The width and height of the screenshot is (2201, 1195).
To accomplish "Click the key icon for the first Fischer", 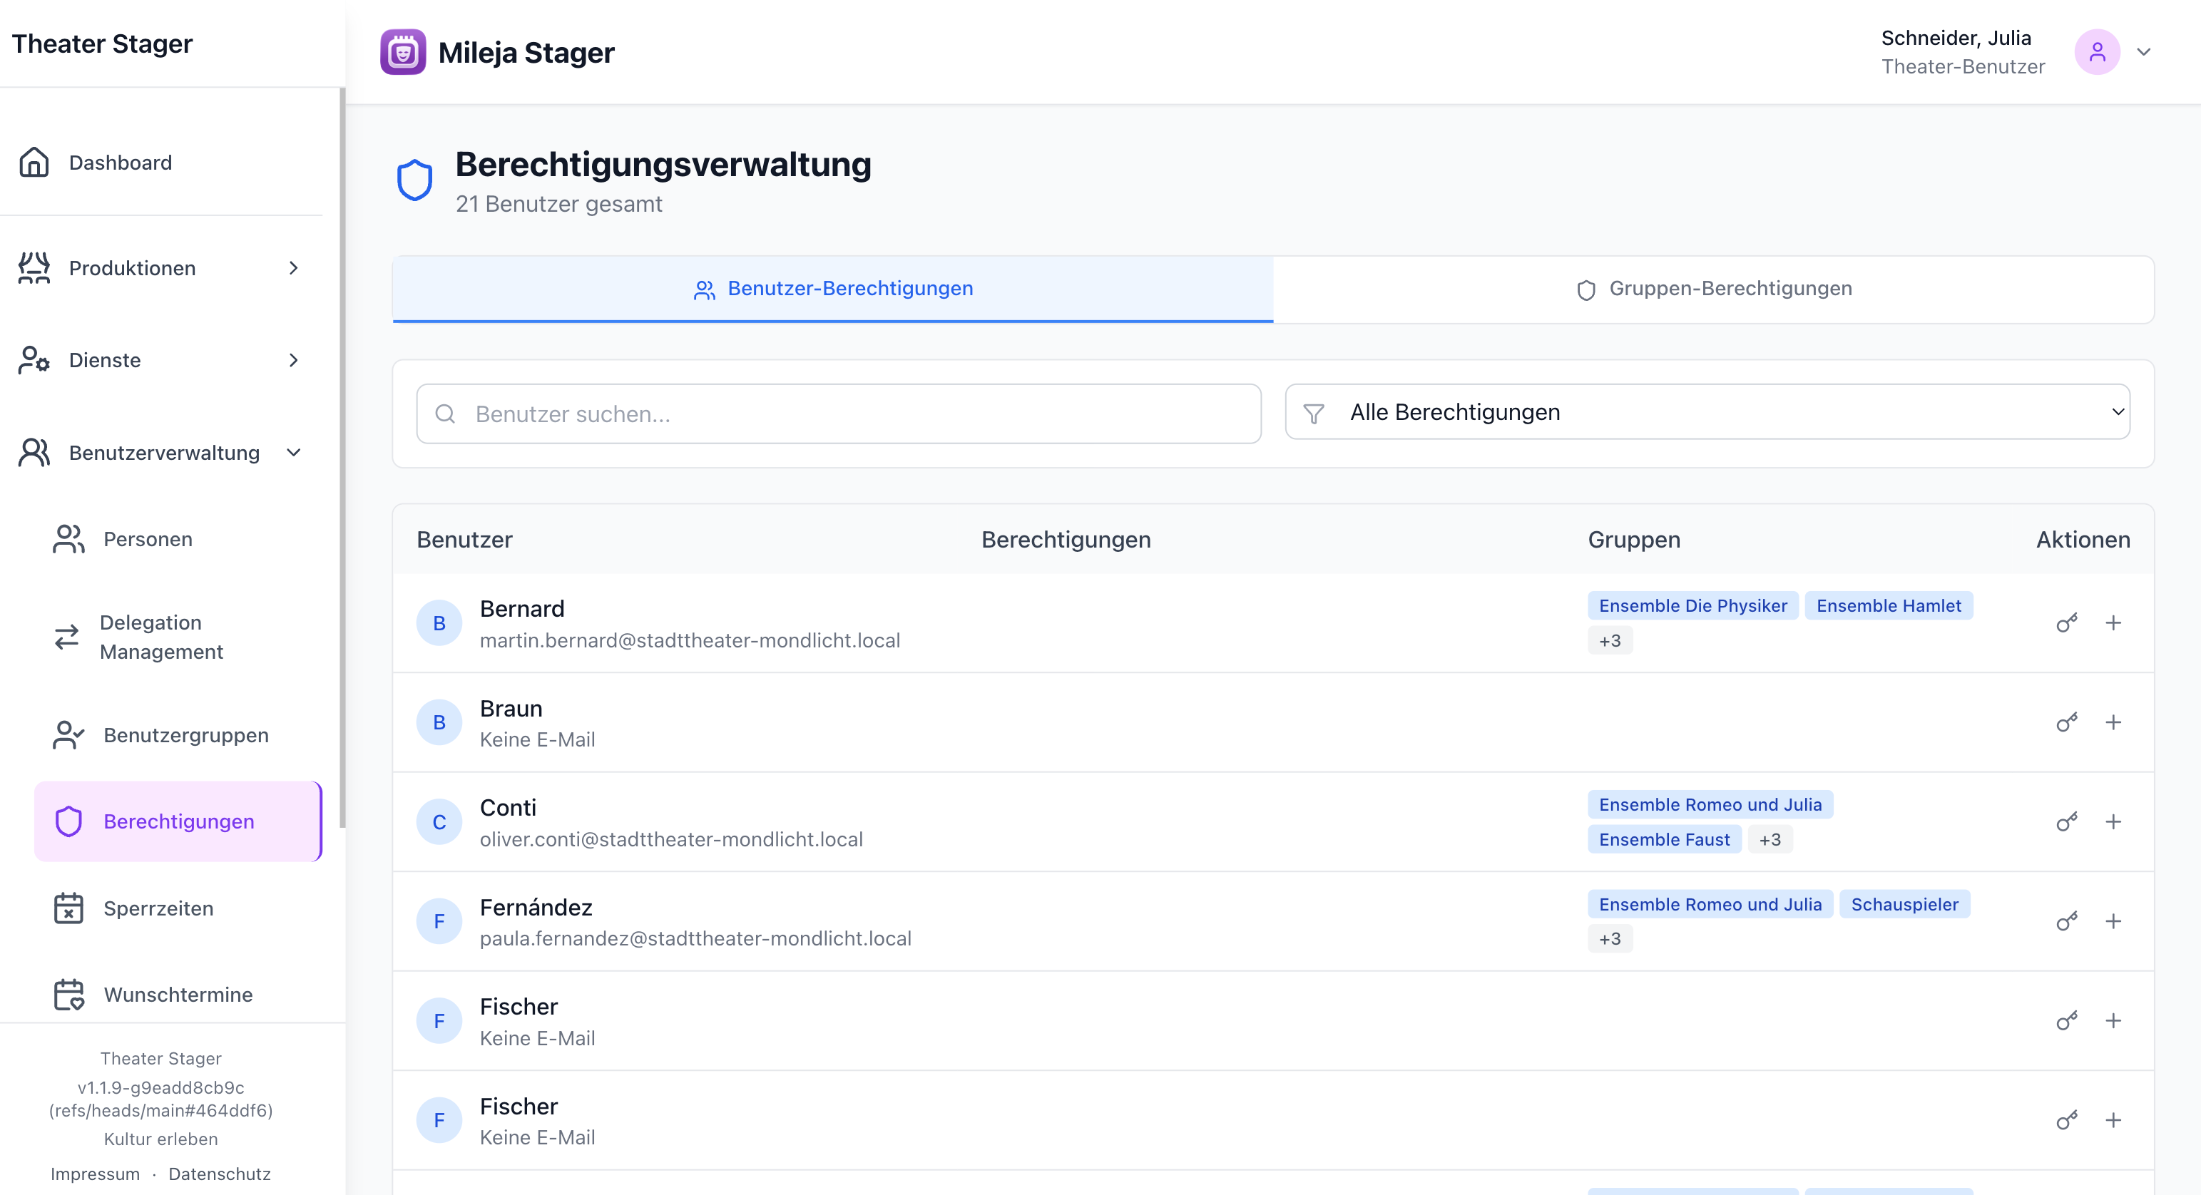I will [2066, 1021].
